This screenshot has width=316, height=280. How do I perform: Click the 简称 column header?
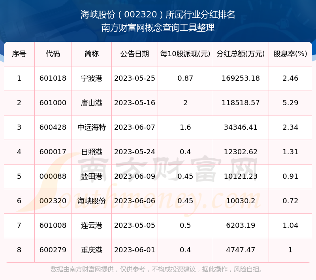pos(92,54)
